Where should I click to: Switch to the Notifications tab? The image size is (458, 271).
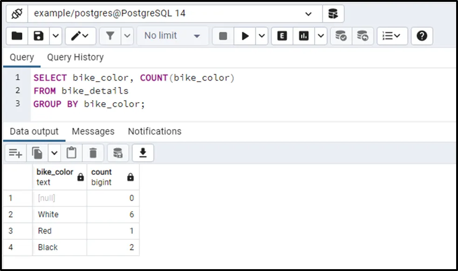154,132
